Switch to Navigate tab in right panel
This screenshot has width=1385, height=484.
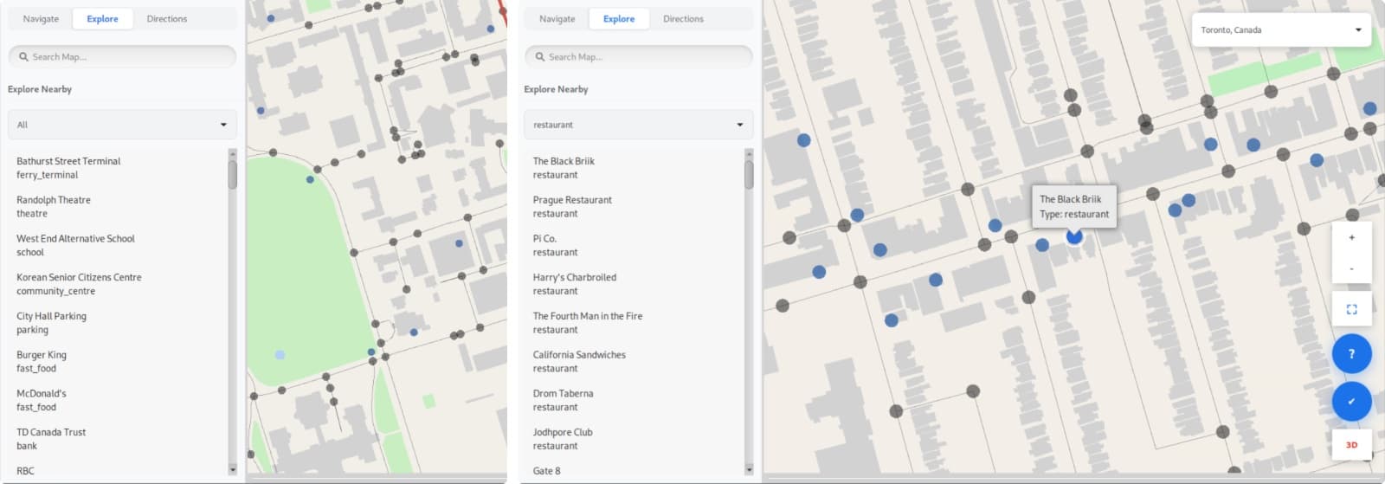(557, 19)
